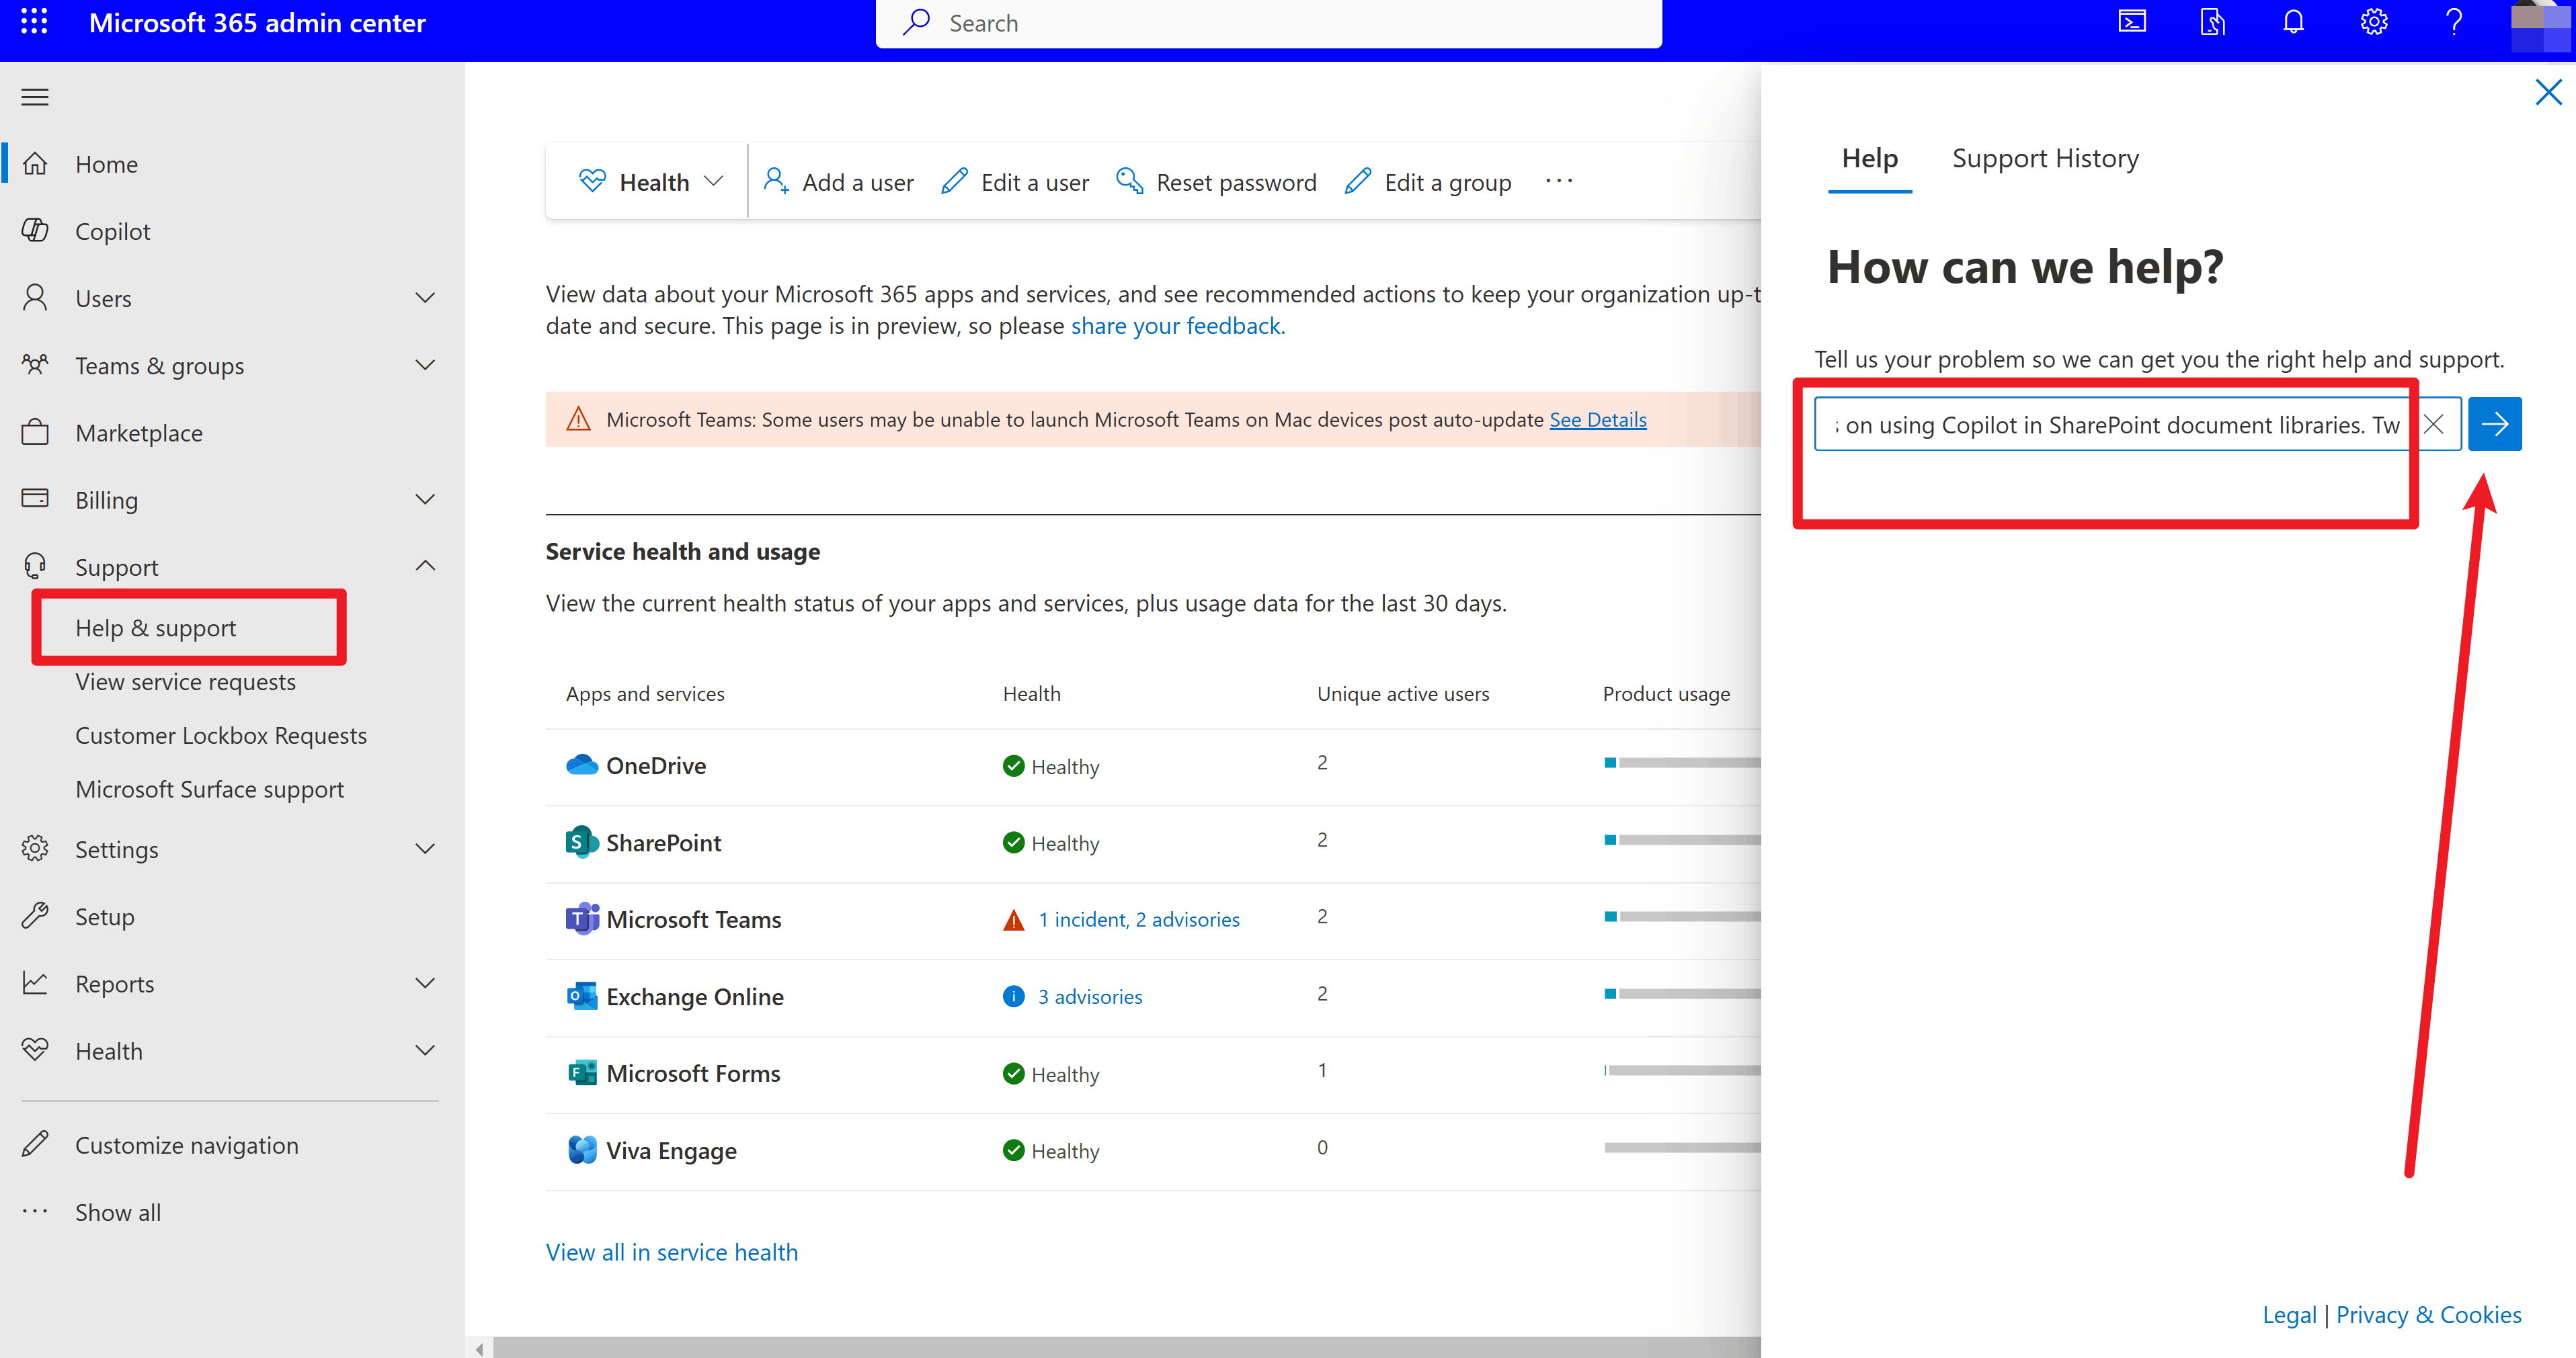Image resolution: width=2576 pixels, height=1358 pixels.
Task: Collapse the Support section chevron
Action: pyautogui.click(x=425, y=566)
